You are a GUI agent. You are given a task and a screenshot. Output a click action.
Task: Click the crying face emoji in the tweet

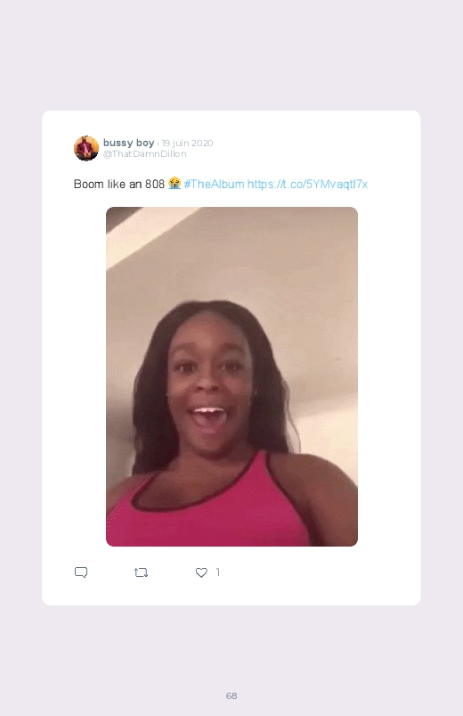pos(175,184)
